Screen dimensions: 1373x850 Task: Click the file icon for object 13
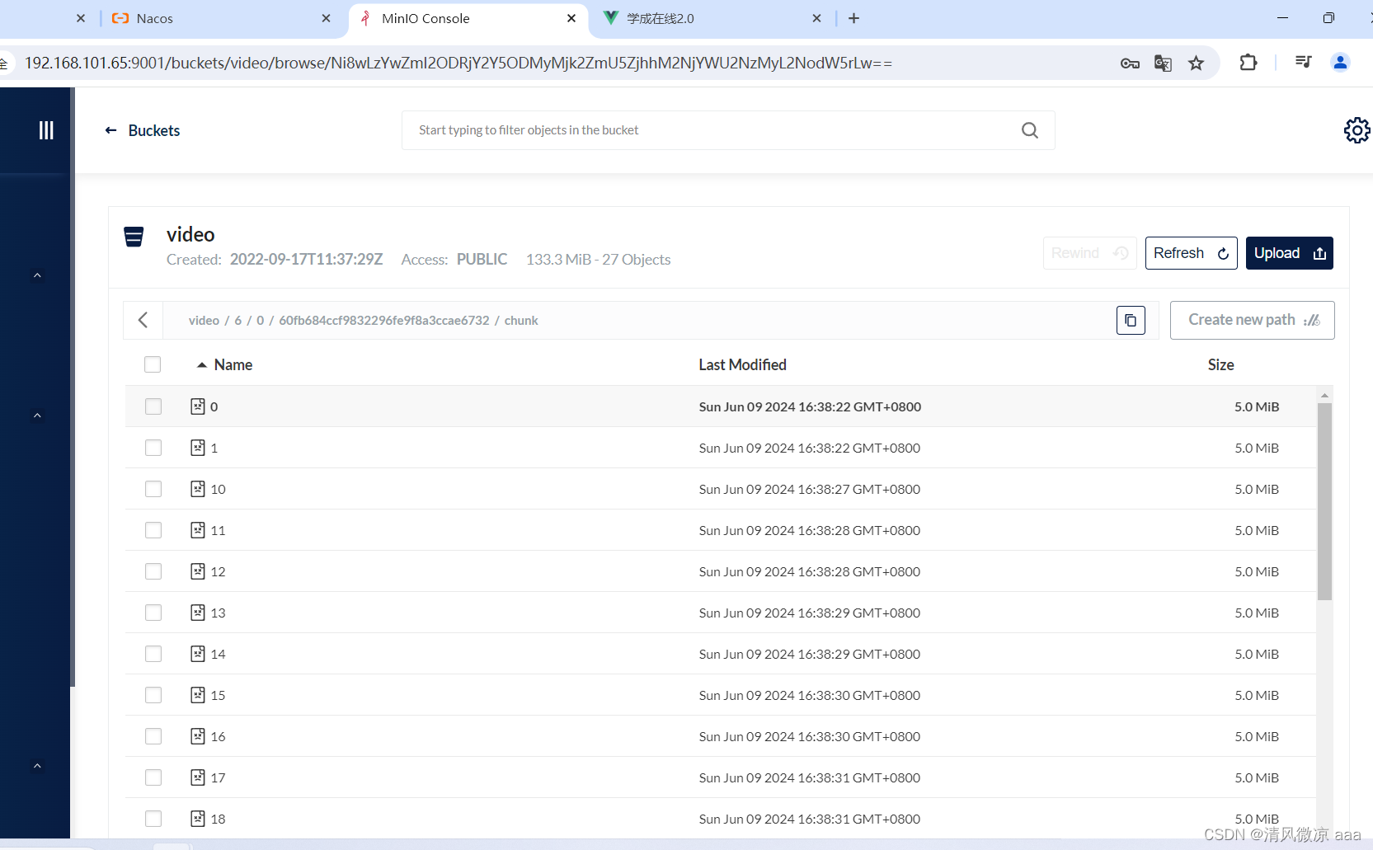click(x=198, y=613)
